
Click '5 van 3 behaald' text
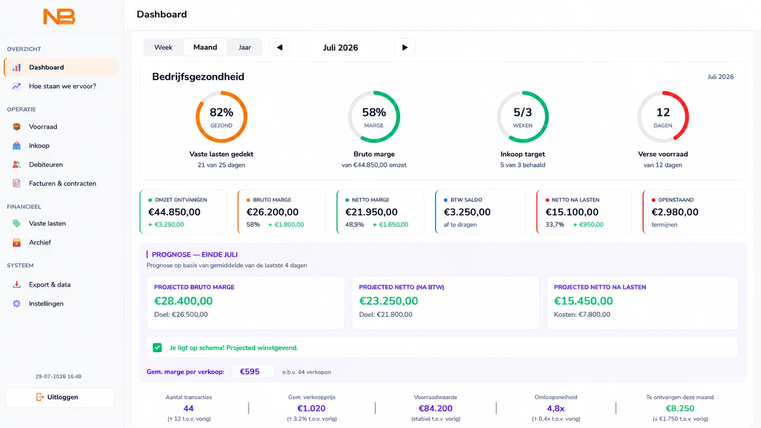coord(523,165)
